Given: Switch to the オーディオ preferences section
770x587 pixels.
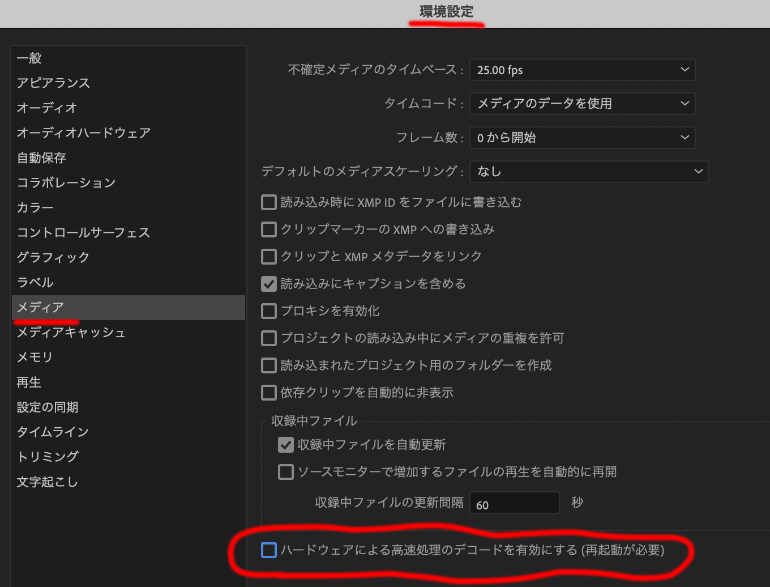Looking at the screenshot, I should pos(47,108).
